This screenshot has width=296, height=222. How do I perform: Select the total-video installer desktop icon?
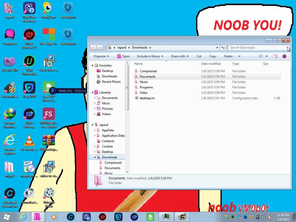point(49,63)
